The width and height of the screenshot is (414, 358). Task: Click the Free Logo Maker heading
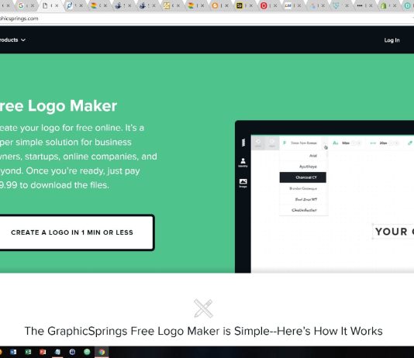pyautogui.click(x=58, y=106)
